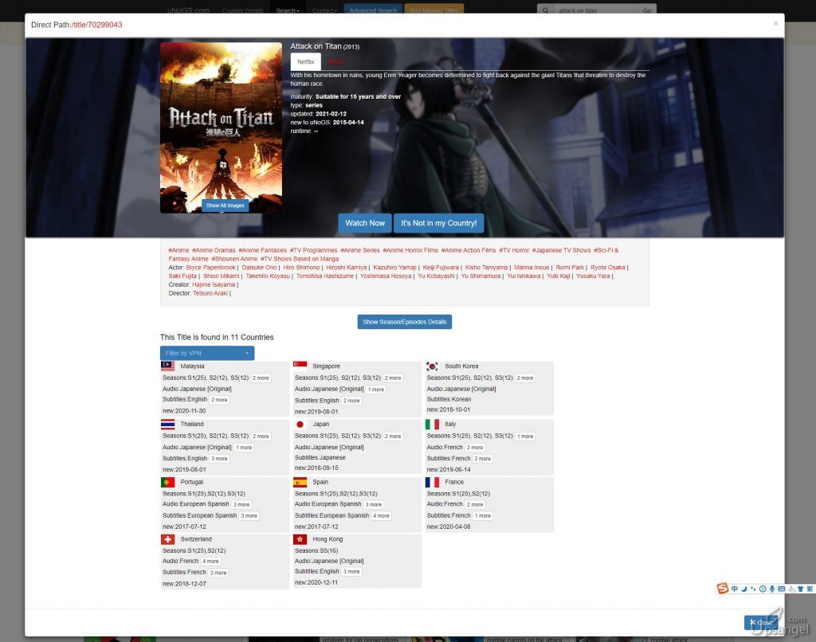Expand Italy seasons with the 1 more badge
The height and width of the screenshot is (642, 816).
click(x=526, y=436)
